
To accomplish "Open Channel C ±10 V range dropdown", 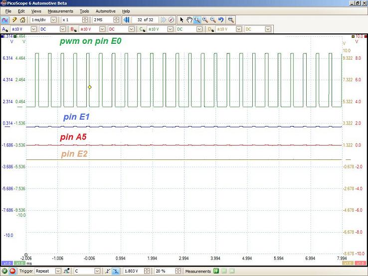I will [171, 29].
